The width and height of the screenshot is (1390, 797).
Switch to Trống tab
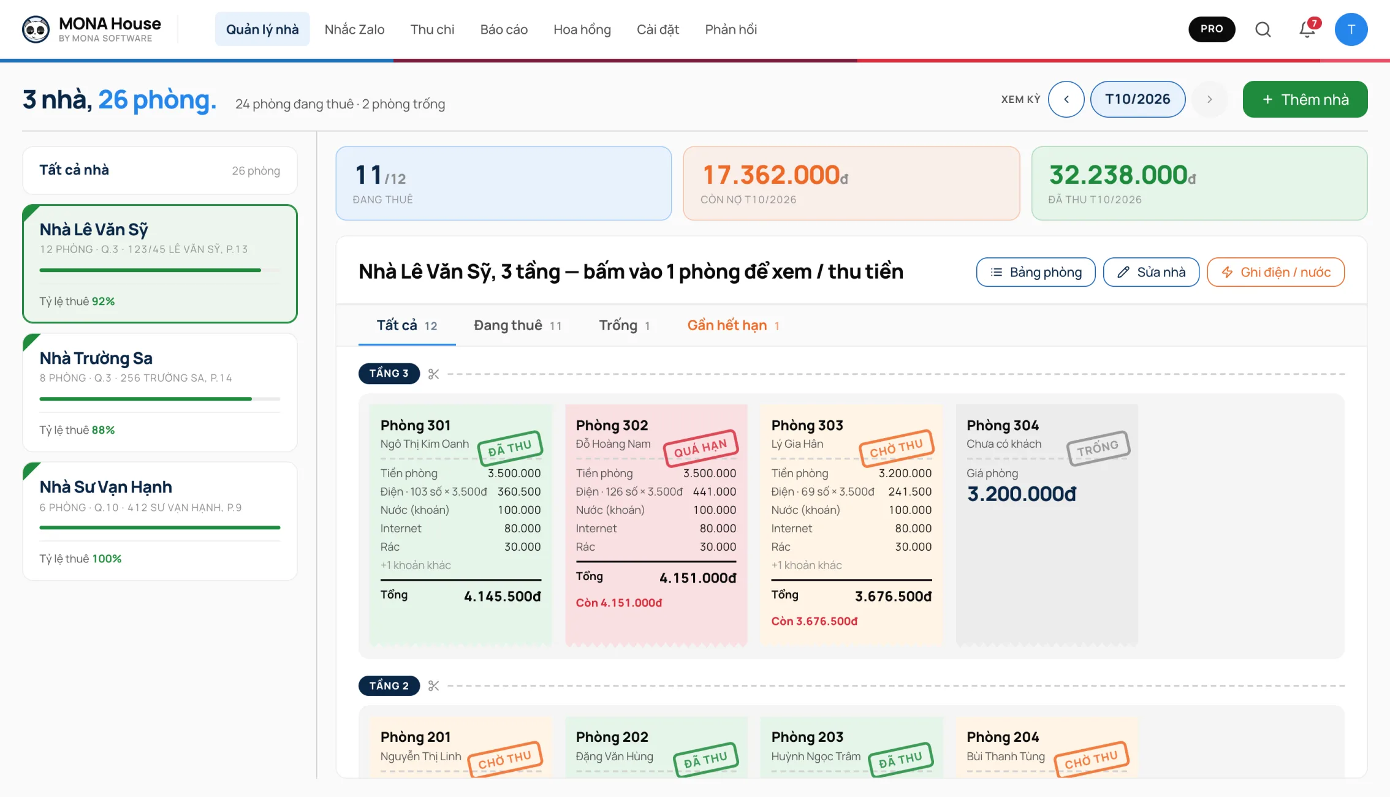(624, 325)
